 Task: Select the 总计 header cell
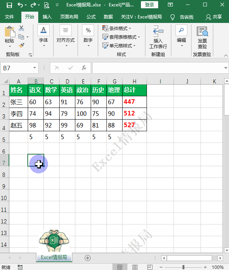[x=135, y=90]
